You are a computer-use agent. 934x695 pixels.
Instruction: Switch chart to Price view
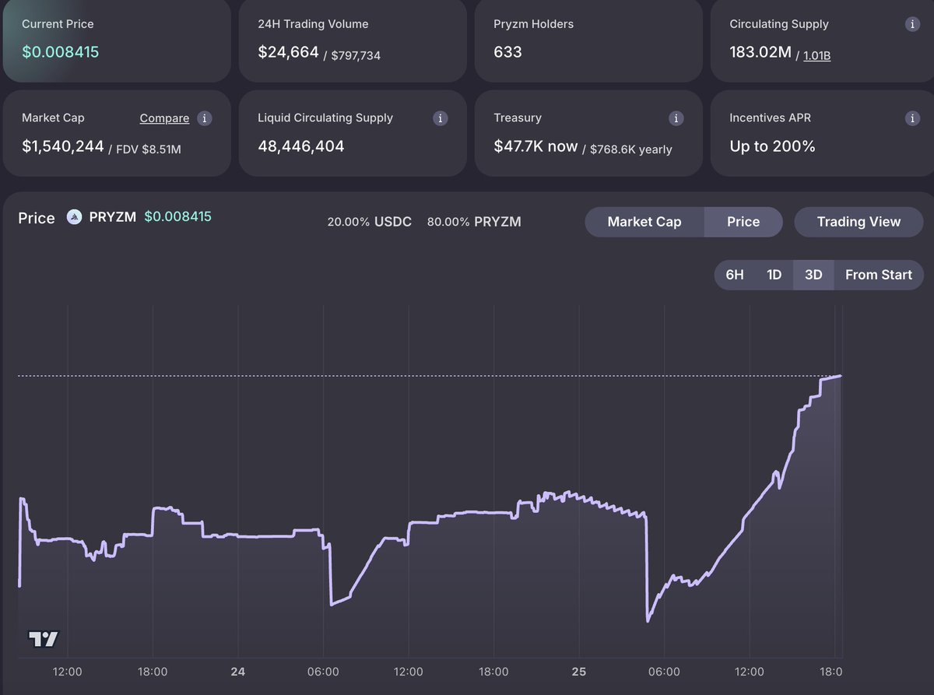743,222
